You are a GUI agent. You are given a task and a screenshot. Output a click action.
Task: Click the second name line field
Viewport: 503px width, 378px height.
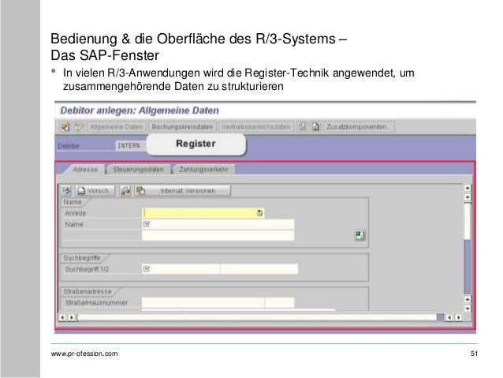[218, 235]
